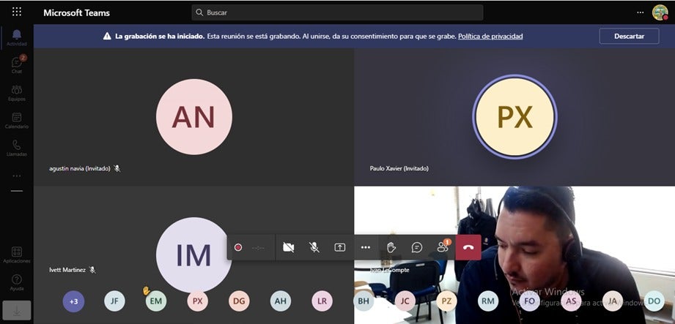Image resolution: width=675 pixels, height=324 pixels.
Task: Open settings ellipsis next to profile picture
Action: pos(640,12)
